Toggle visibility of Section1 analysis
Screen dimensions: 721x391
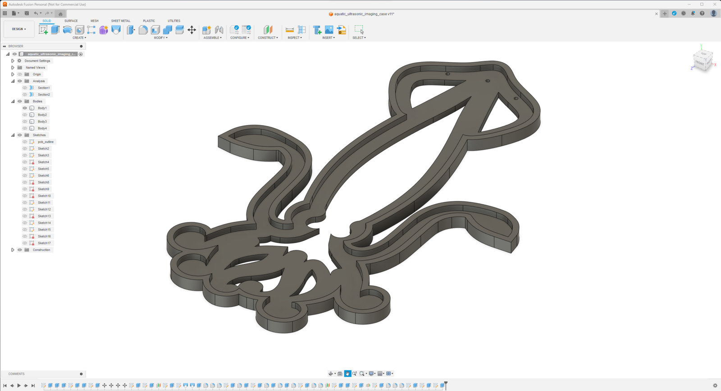pyautogui.click(x=25, y=88)
